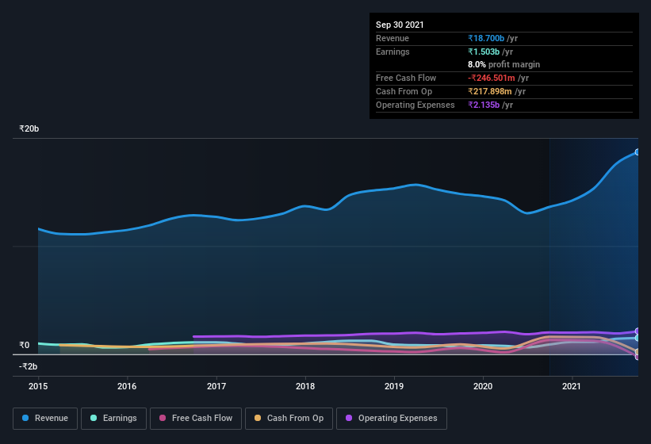Click the Earnings row label in tooltip
The height and width of the screenshot is (444, 651).
(393, 52)
